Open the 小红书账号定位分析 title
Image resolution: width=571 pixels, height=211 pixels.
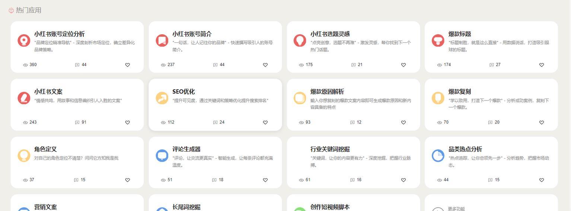coord(59,34)
